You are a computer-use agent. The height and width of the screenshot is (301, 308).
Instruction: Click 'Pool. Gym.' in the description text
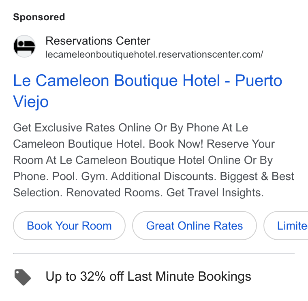click(x=80, y=176)
